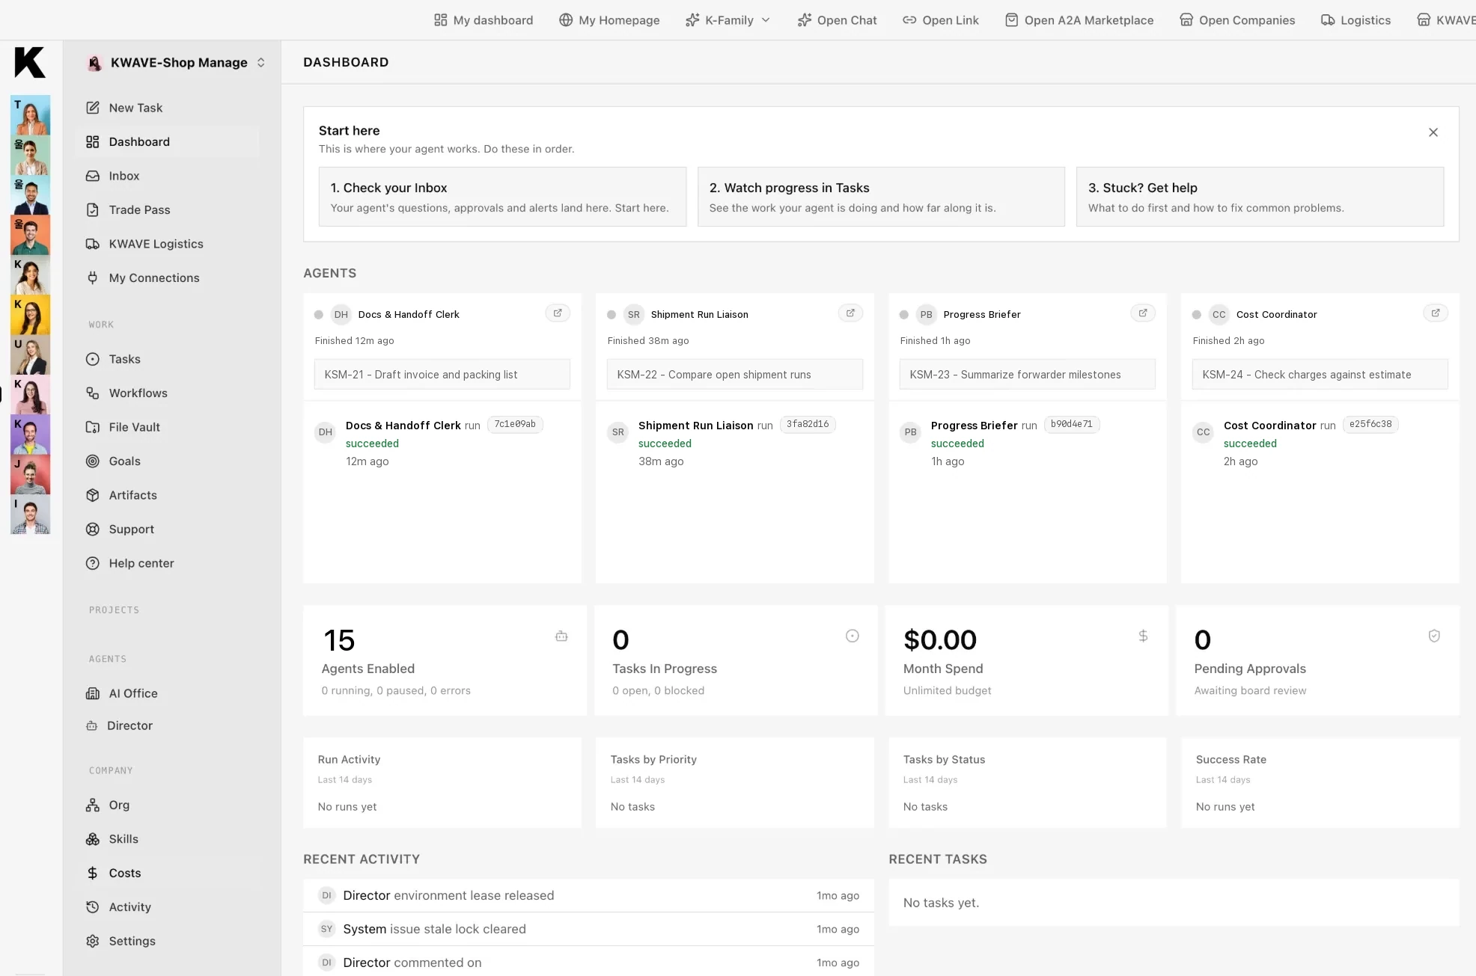Open Goals in sidebar
This screenshot has height=976, width=1476.
pyautogui.click(x=166, y=461)
